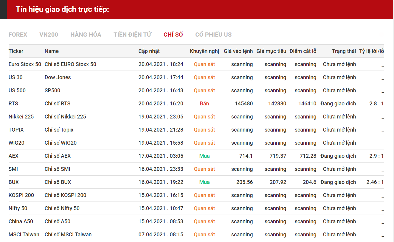Select the HÀNG HÓA tab
394x242 pixels.
pyautogui.click(x=86, y=35)
